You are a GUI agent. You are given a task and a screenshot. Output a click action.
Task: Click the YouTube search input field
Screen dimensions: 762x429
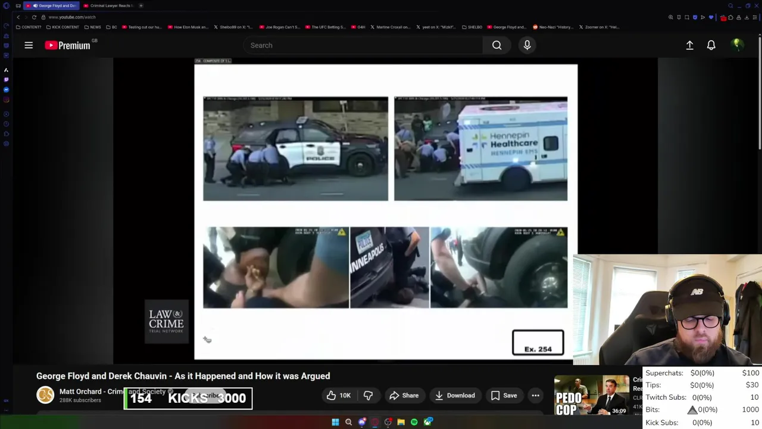[x=363, y=45]
